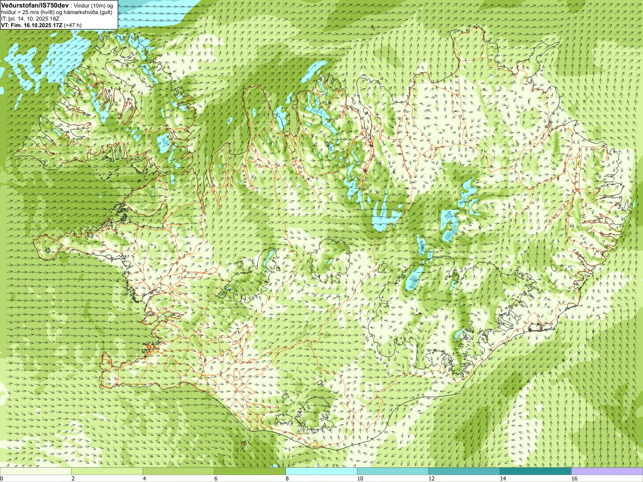
Task: Click the "(+47 h)" forecast offset text
Action: tap(73, 25)
